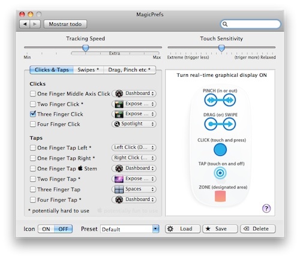Click the PINCH in-or-out gesture icon
This screenshot has width=300, height=259.
click(220, 100)
